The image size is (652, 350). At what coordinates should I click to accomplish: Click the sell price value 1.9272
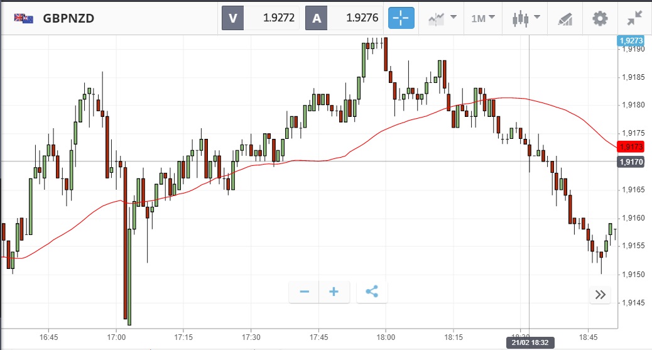click(x=278, y=18)
